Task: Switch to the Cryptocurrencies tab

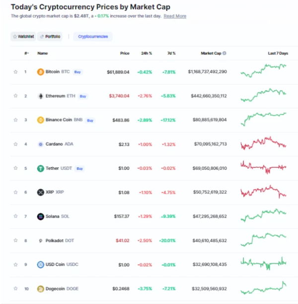Action: tap(93, 36)
